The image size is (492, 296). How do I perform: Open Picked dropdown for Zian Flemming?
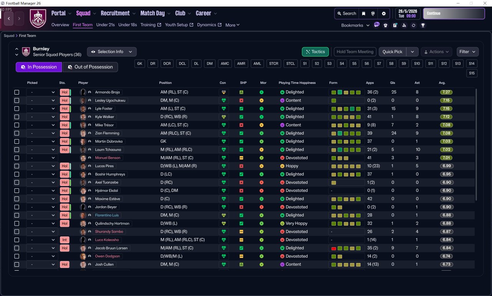coord(42,133)
